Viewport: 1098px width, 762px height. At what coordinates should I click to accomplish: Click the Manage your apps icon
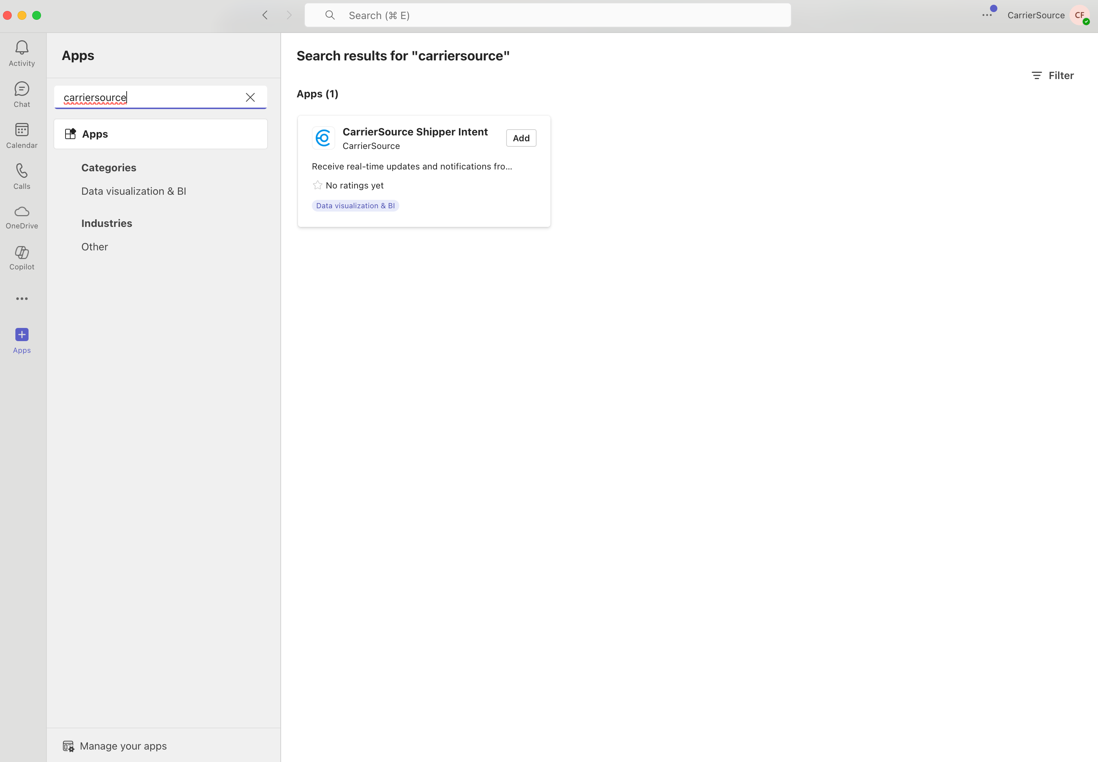pos(68,746)
